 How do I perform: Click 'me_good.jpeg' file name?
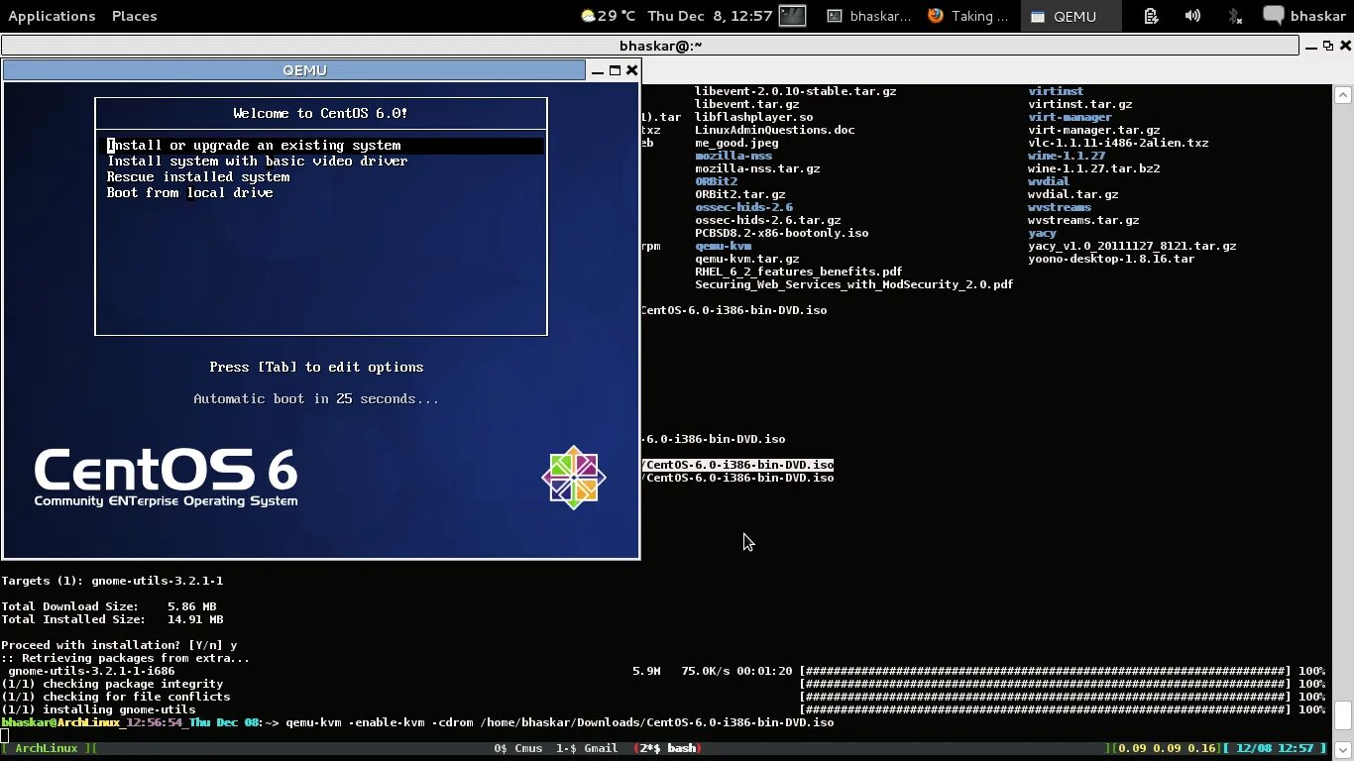(736, 143)
